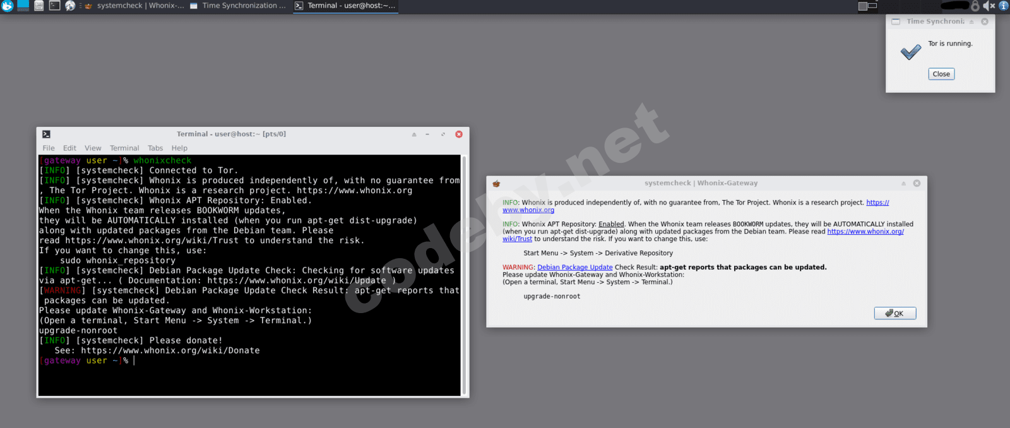This screenshot has height=428, width=1010.
Task: Open the Debian Package Update link
Action: point(575,268)
